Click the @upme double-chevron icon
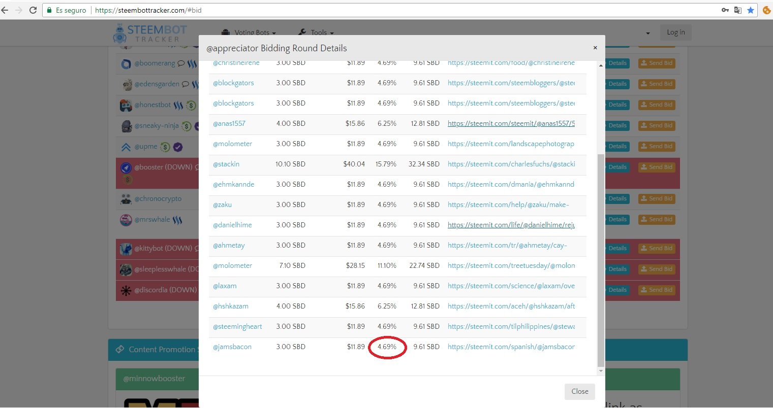Viewport: 773px width, 408px height. pyautogui.click(x=126, y=147)
